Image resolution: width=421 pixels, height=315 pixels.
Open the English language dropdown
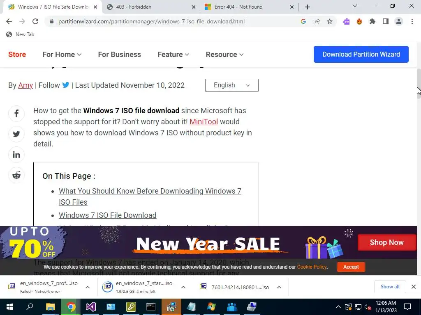tap(232, 85)
